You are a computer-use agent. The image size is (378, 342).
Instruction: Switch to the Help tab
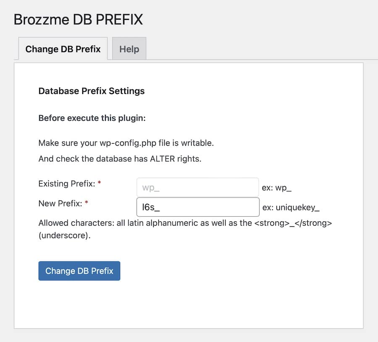click(x=129, y=49)
